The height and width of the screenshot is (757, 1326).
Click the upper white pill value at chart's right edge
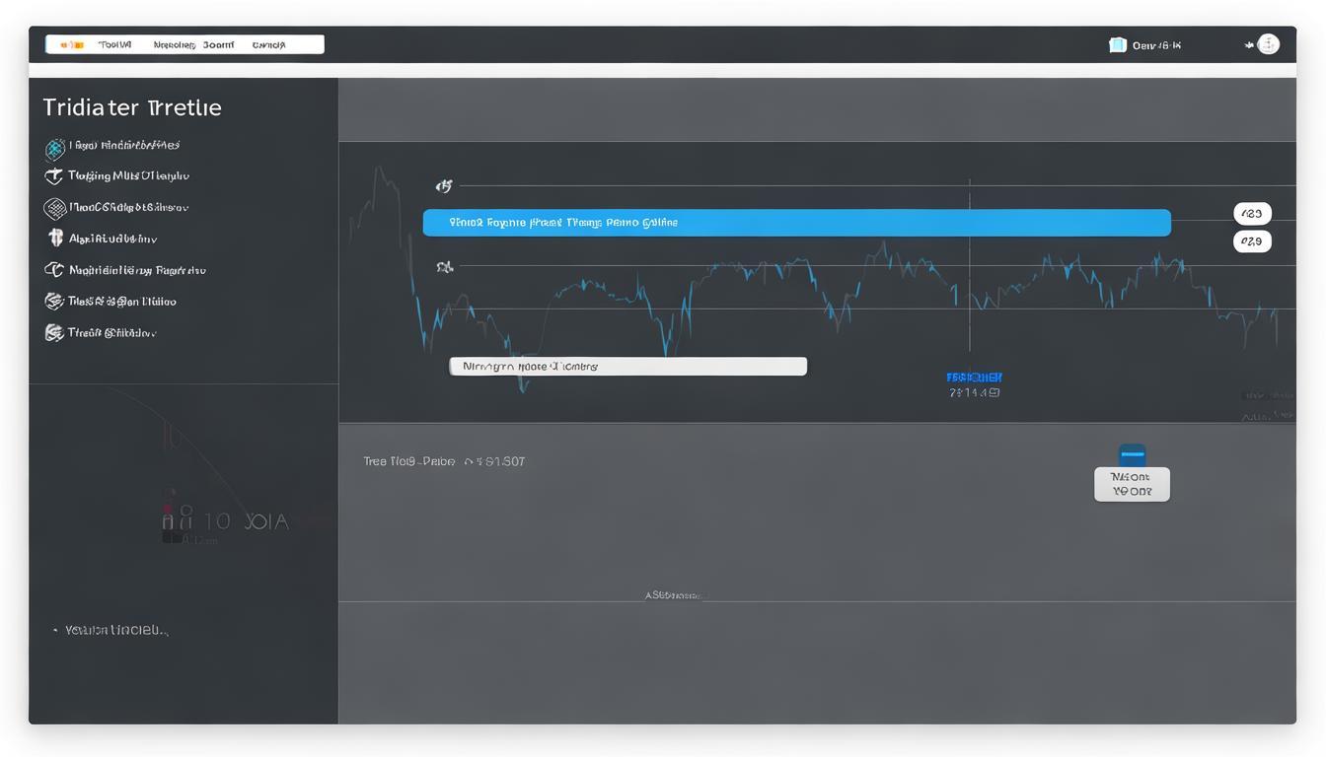tap(1252, 214)
